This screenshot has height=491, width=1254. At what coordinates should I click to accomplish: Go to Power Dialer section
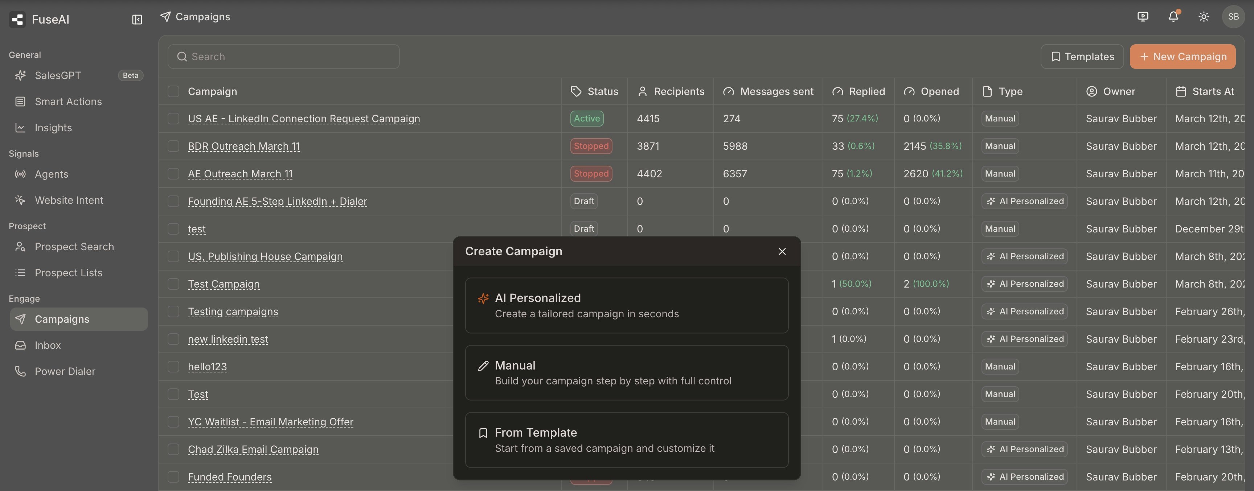65,371
